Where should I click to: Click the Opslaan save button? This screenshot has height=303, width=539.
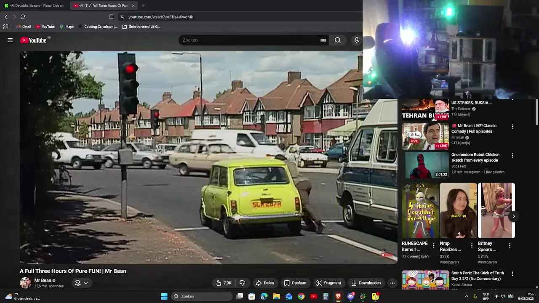295,283
